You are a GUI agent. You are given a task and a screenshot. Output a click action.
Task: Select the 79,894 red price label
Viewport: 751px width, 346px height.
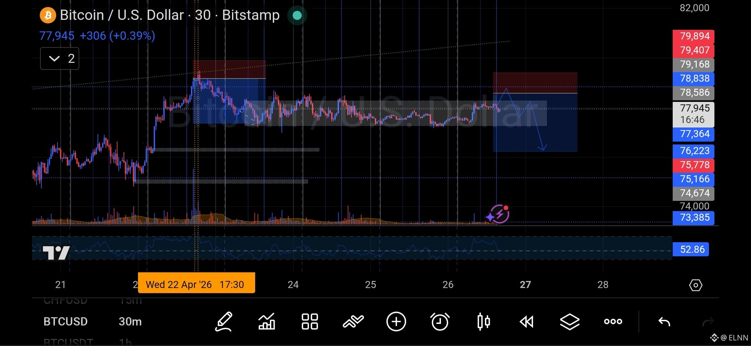tap(694, 36)
